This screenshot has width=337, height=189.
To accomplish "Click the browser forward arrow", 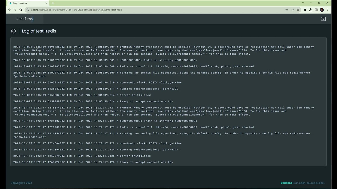I will coord(15,10).
